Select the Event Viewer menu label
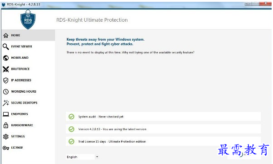 click(22, 47)
